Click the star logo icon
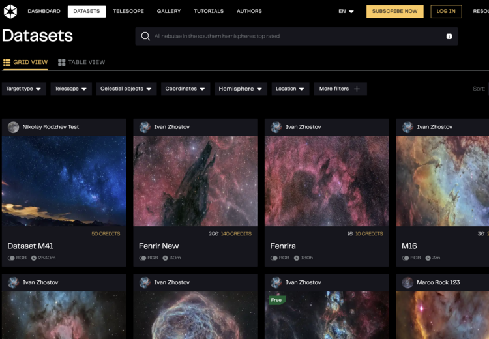Screen dimensions: 489x339 pos(10,12)
